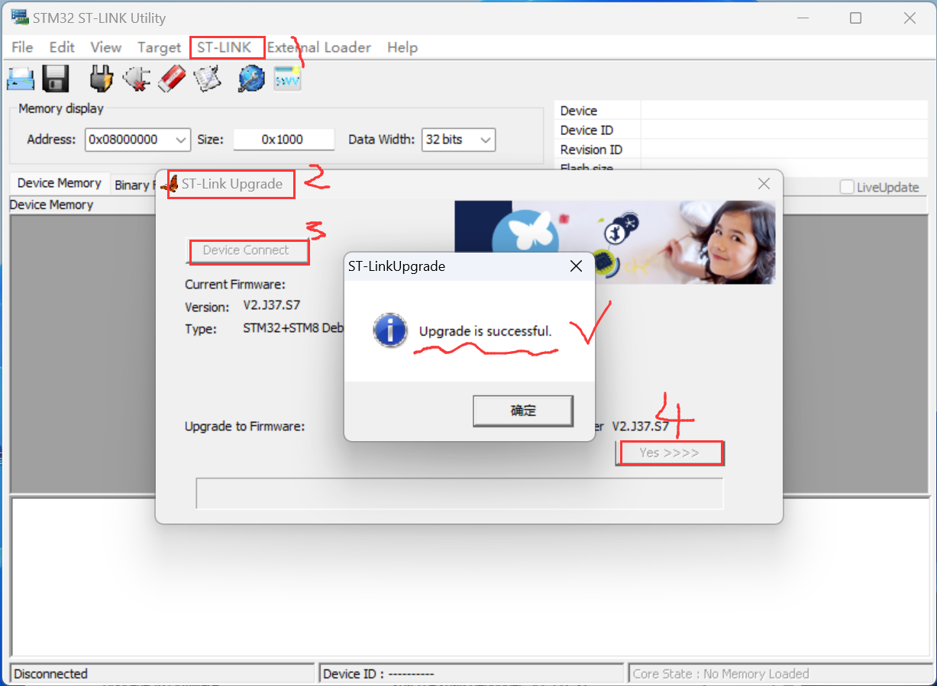Expand the Address dropdown

click(181, 140)
